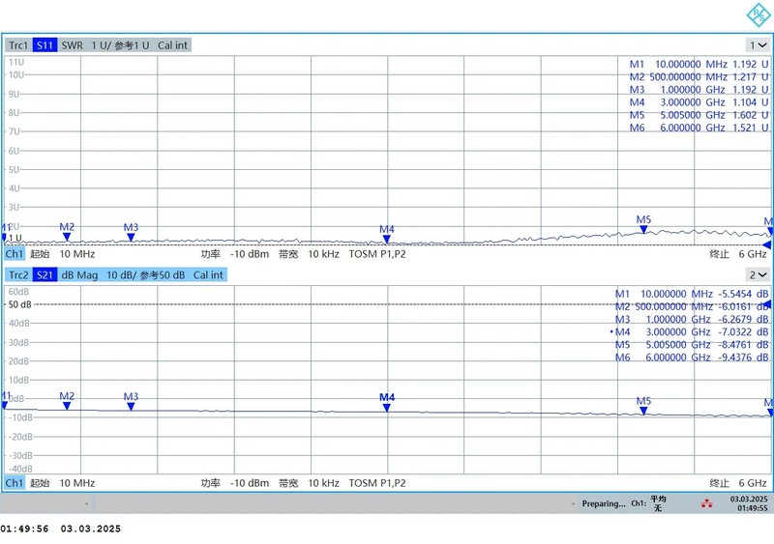Image resolution: width=774 pixels, height=544 pixels.
Task: Click M3 -6.2679 dB readout
Action: point(692,319)
